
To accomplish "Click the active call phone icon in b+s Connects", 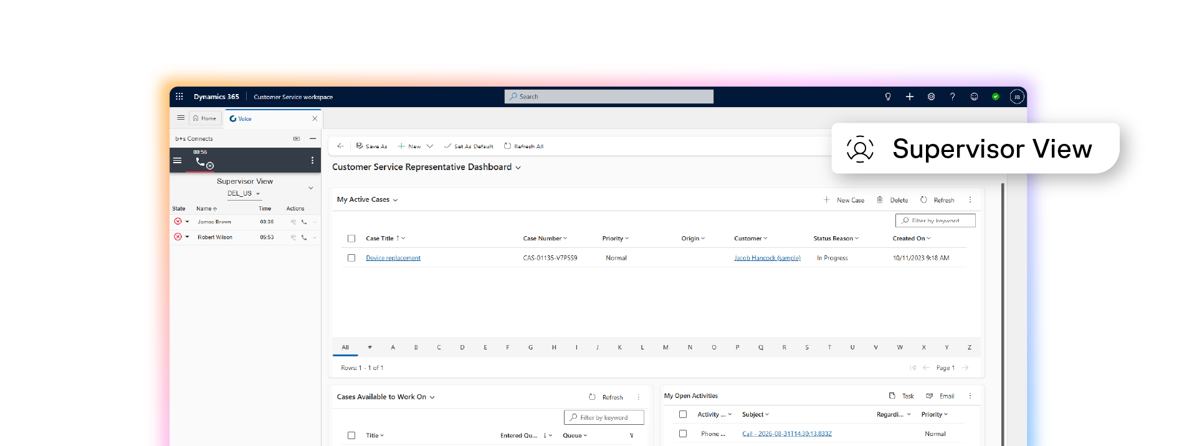I will pyautogui.click(x=201, y=163).
